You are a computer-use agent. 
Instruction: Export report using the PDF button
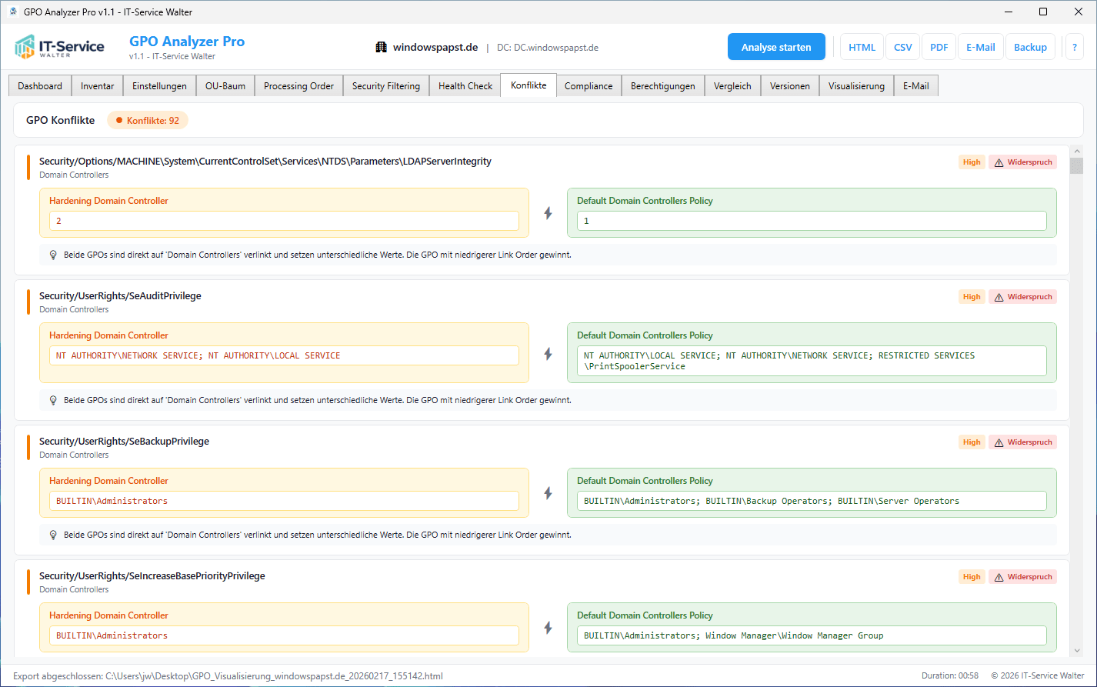pyautogui.click(x=939, y=47)
